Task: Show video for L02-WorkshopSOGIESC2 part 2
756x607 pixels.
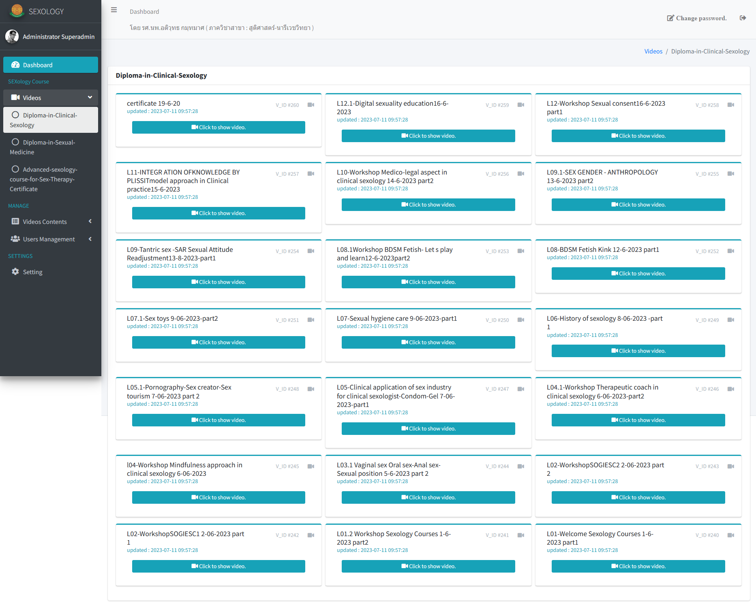Action: pyautogui.click(x=638, y=497)
